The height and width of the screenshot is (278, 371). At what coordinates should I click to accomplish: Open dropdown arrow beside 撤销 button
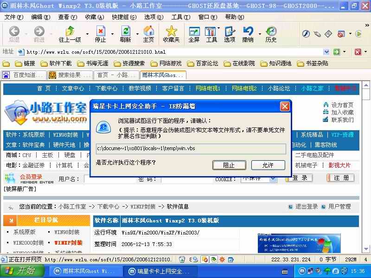(260, 34)
